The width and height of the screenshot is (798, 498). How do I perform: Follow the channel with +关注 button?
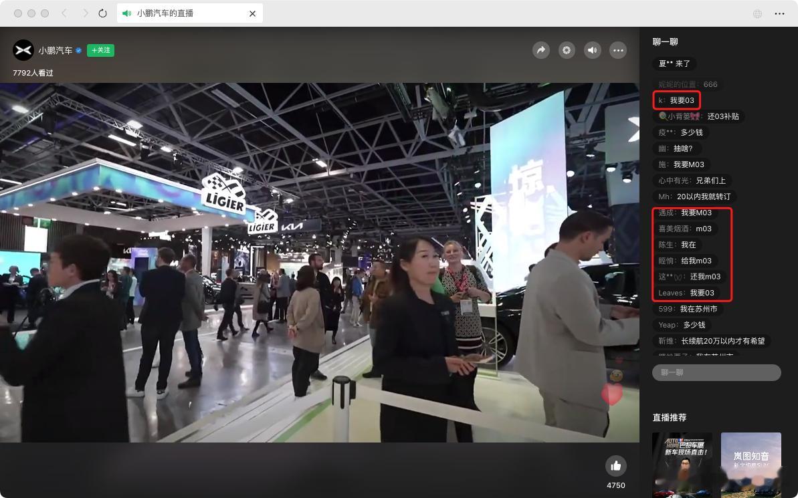pyautogui.click(x=100, y=50)
